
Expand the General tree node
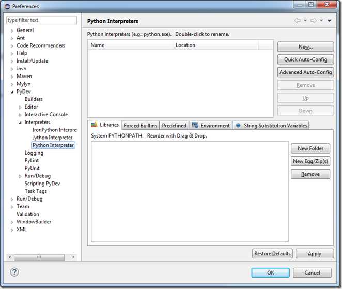[x=12, y=31]
